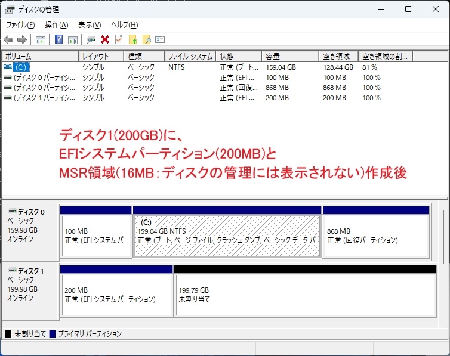Open Help via the blue question icon

click(58, 39)
